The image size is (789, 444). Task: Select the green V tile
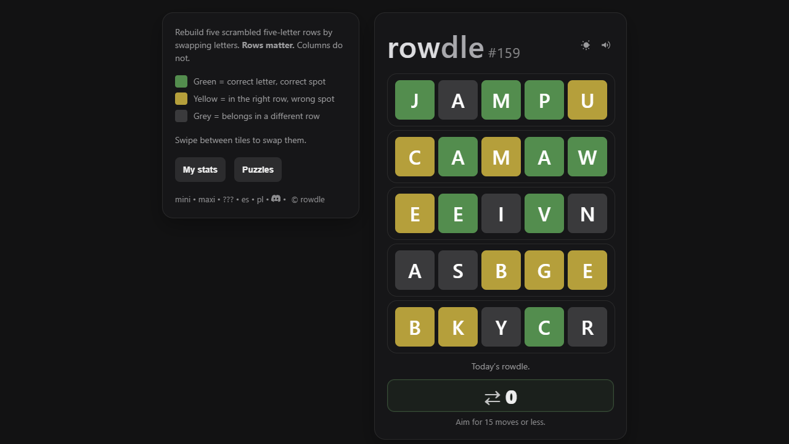point(544,213)
